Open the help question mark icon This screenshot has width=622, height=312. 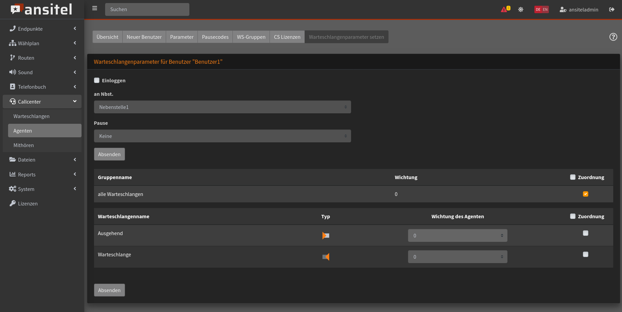[613, 37]
